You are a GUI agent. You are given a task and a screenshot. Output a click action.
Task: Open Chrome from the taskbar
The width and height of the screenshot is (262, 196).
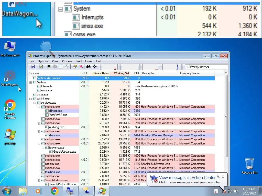[x=54, y=191]
